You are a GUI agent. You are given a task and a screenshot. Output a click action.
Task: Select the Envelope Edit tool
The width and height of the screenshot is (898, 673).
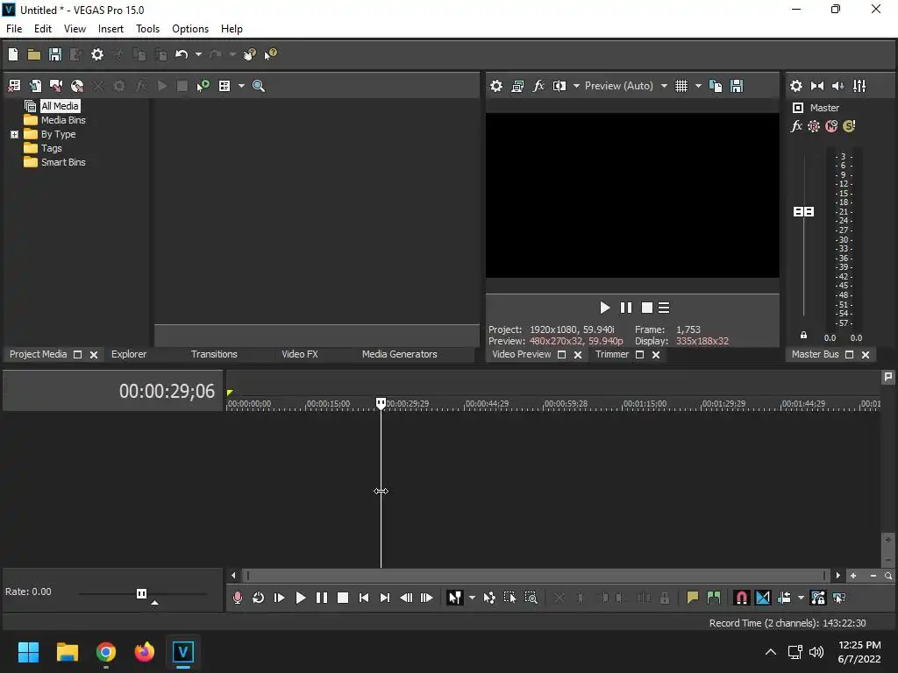point(489,598)
